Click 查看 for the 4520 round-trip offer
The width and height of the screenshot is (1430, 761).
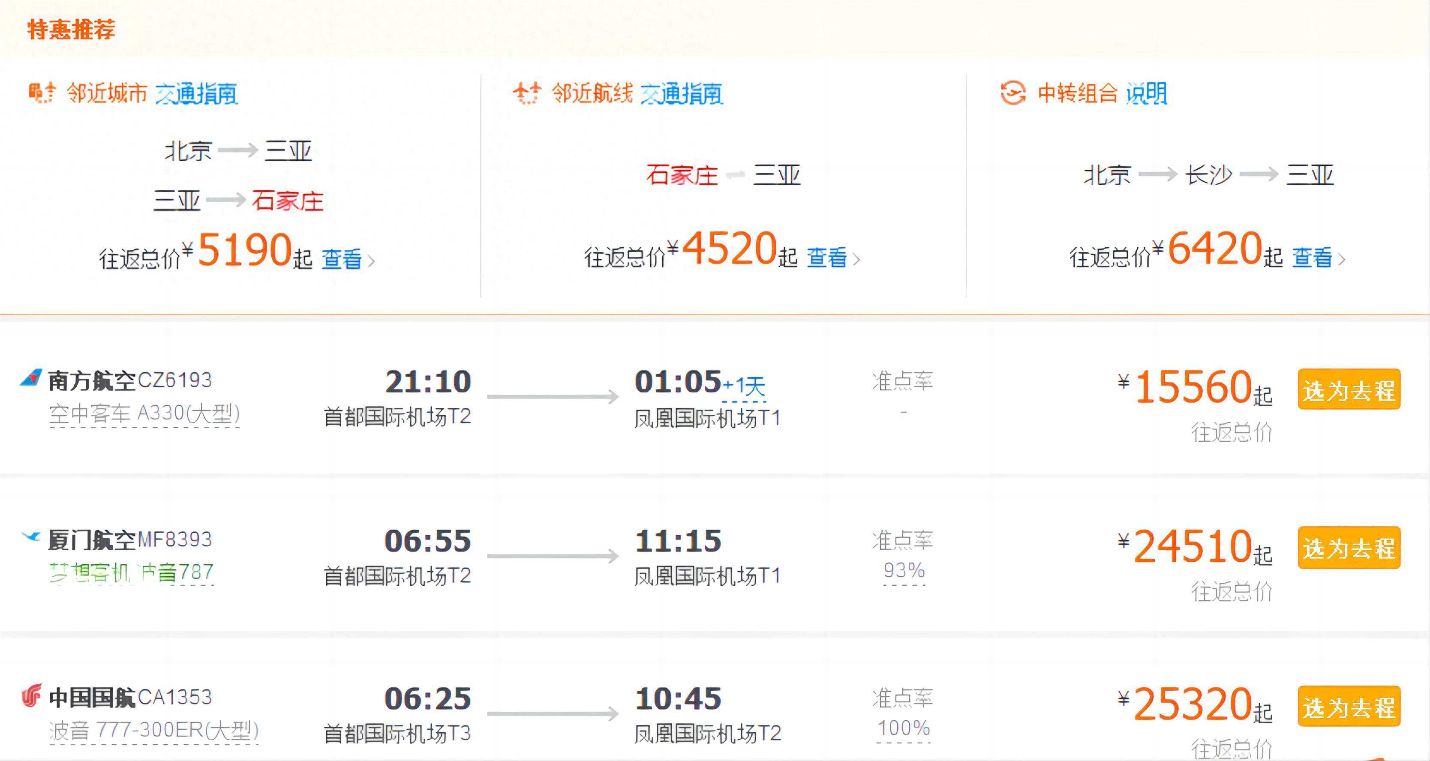point(826,258)
